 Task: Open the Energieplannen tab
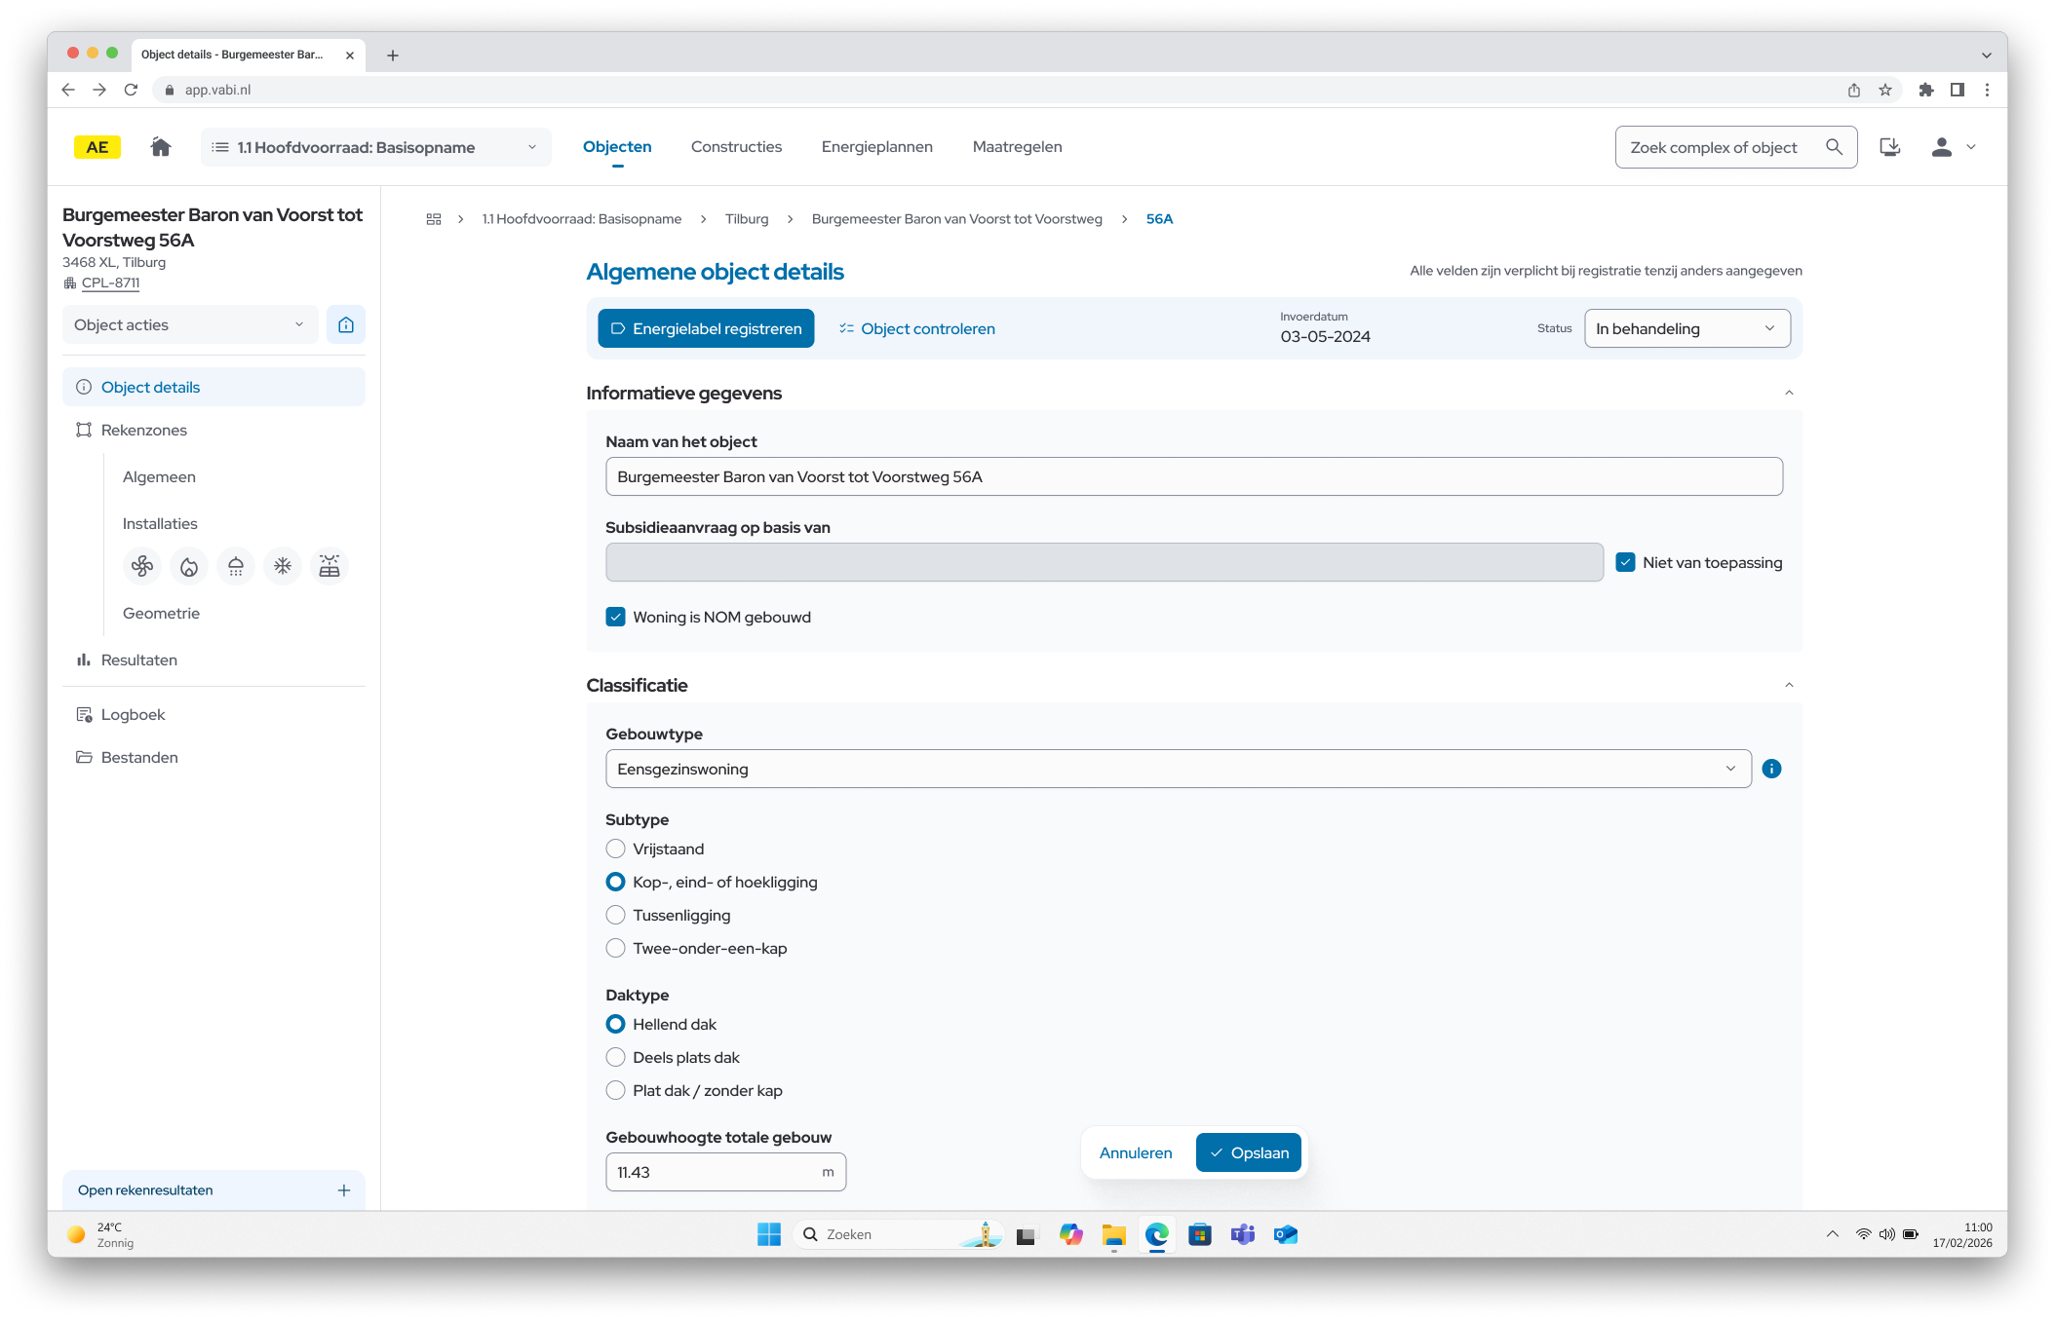[x=876, y=147]
